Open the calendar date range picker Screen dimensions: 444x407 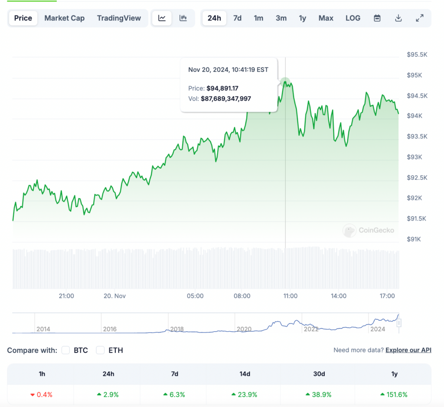tap(377, 18)
